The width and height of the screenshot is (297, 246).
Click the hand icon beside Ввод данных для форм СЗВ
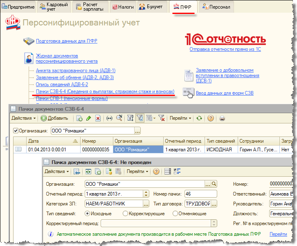coord(188,93)
